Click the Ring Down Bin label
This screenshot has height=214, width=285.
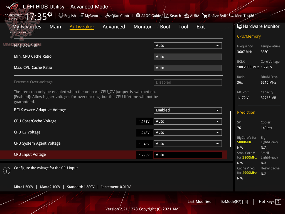coord(27,45)
